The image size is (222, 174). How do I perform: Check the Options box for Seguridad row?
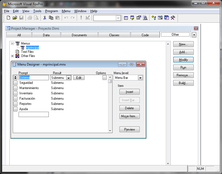(x=105, y=83)
